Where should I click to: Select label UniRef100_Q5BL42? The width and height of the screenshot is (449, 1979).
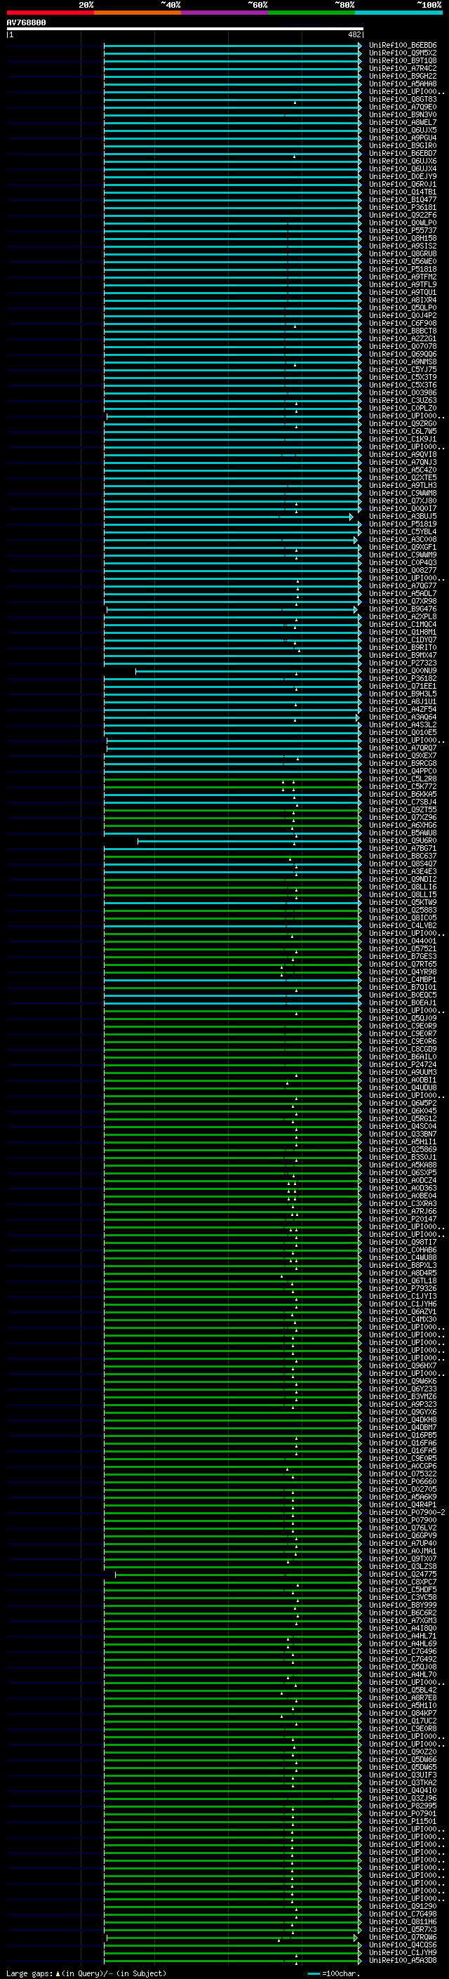coord(402,1690)
